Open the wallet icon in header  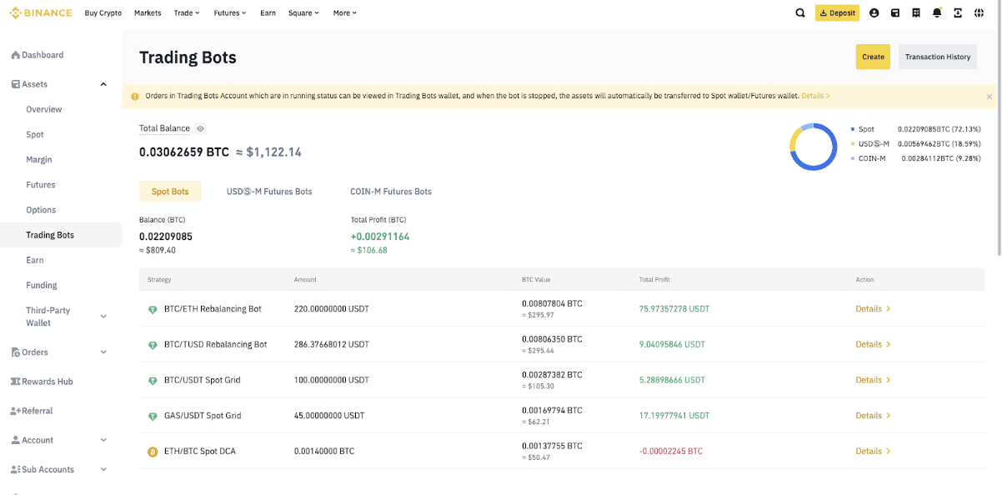[x=895, y=13]
